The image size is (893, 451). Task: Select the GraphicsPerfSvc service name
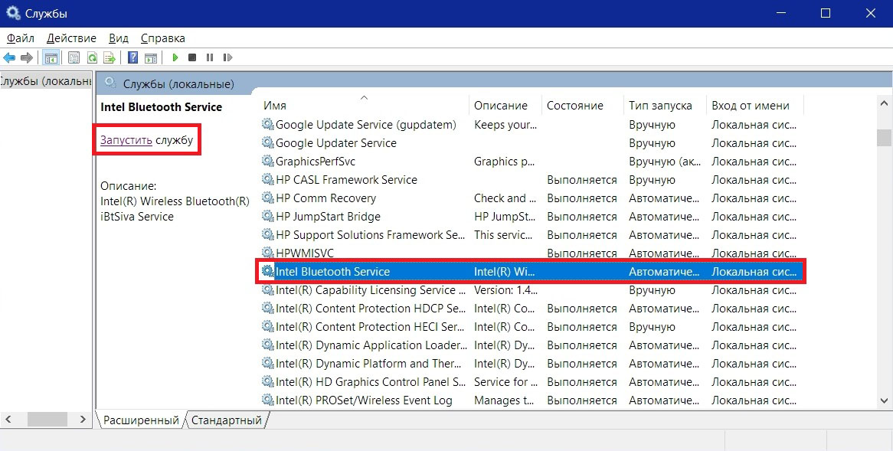(x=316, y=161)
